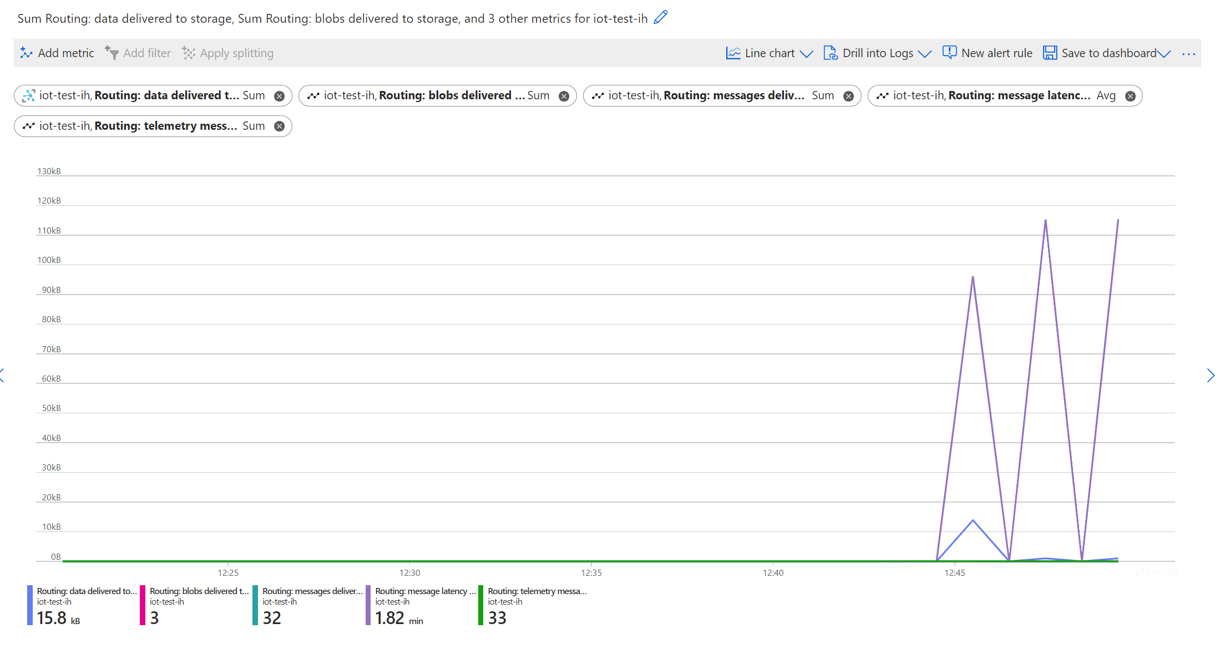Click the Apply splitting icon
This screenshot has width=1225, height=669.
[x=189, y=53]
